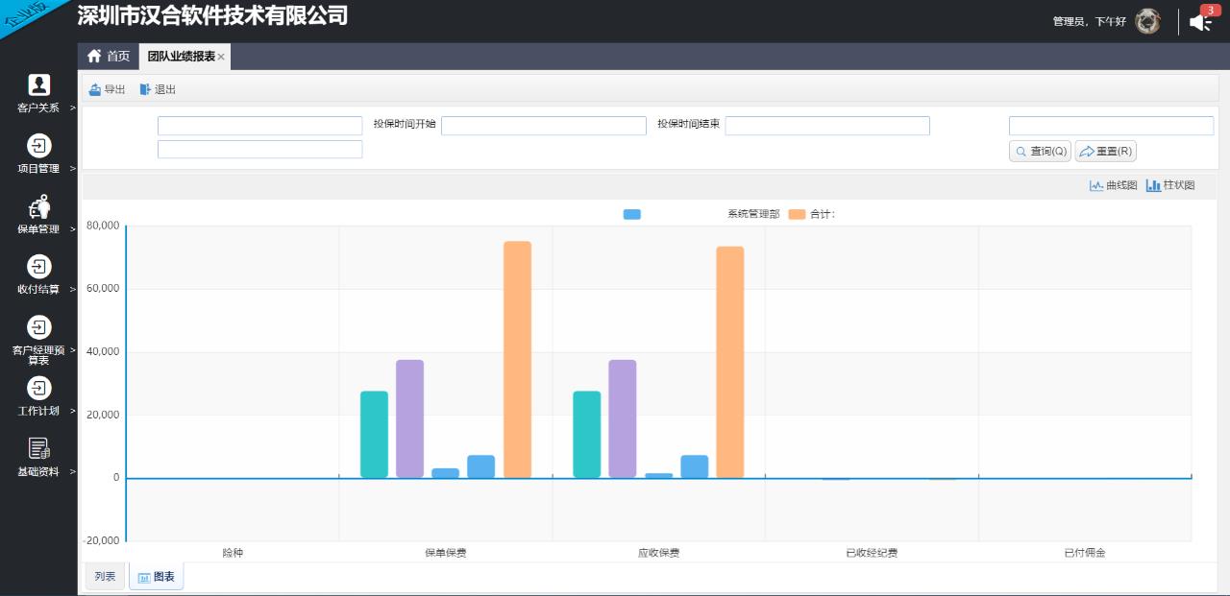Click the 已收经纪费 axis label

tap(872, 553)
